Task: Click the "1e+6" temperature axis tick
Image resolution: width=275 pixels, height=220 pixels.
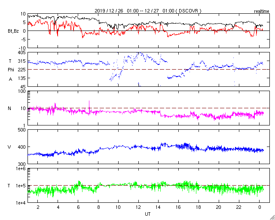Action: [x=21, y=168]
